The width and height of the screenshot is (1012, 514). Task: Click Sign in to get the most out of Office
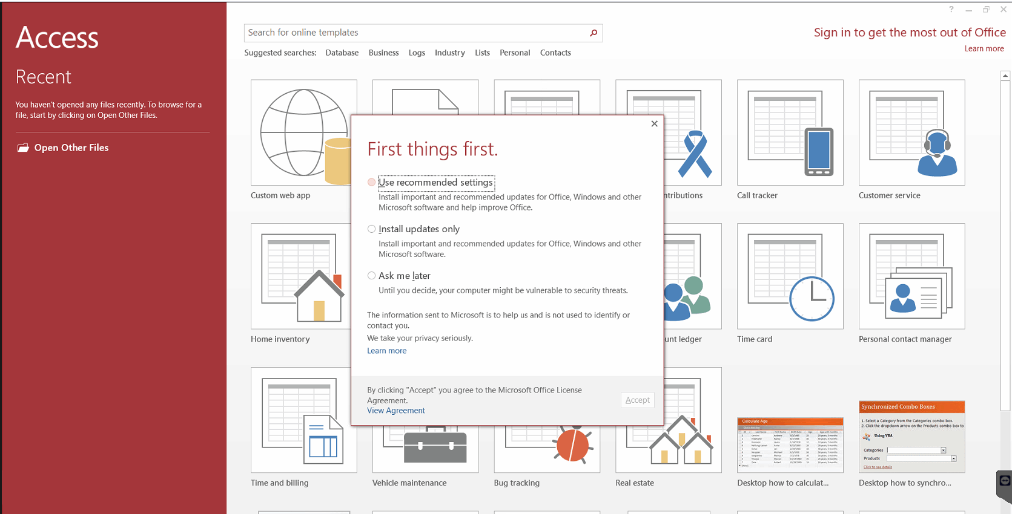point(910,32)
